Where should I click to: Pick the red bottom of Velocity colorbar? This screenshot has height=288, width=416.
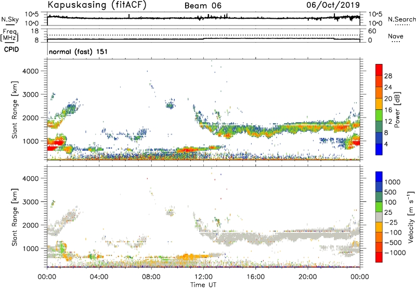379,257
